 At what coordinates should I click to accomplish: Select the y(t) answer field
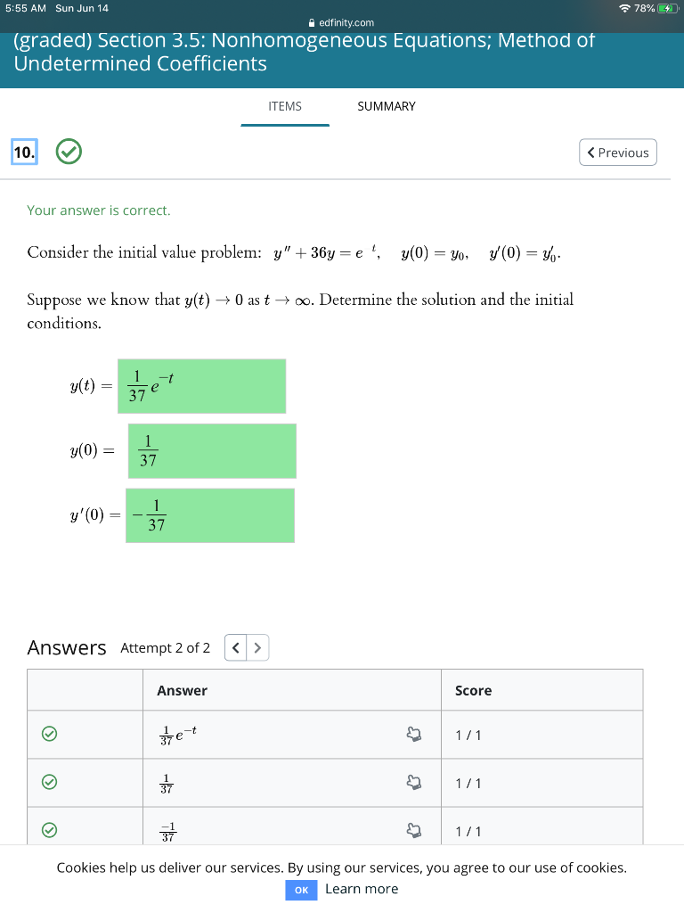pyautogui.click(x=201, y=386)
